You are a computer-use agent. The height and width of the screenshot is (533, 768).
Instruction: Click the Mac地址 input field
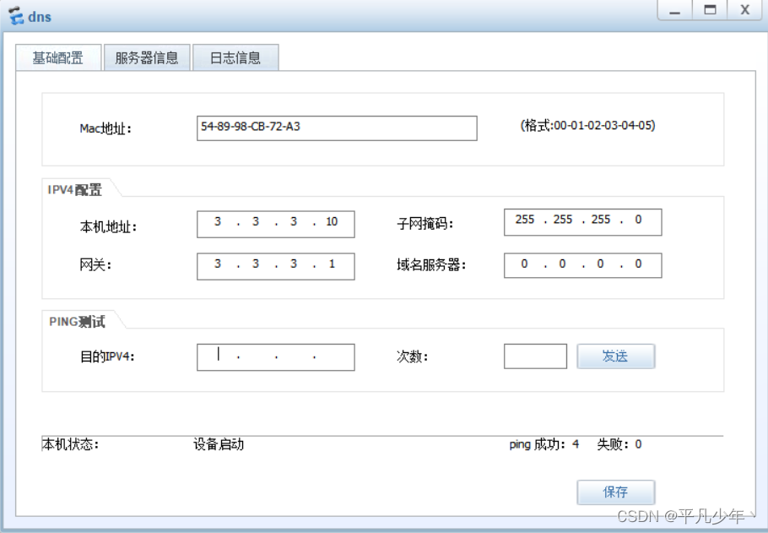click(337, 128)
